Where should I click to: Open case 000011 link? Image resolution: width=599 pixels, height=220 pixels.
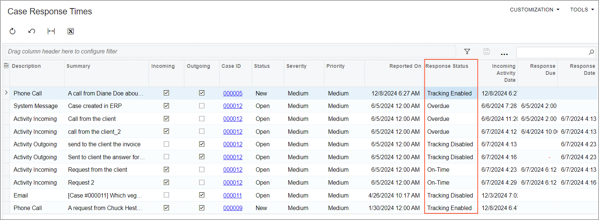[x=233, y=195]
